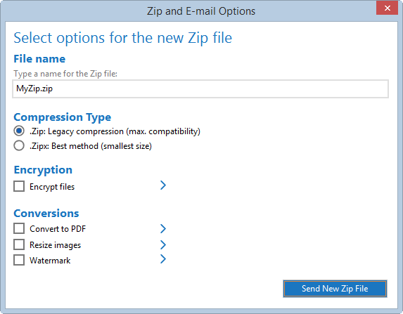Click the 'Convert to PDF' label text

pos(58,228)
